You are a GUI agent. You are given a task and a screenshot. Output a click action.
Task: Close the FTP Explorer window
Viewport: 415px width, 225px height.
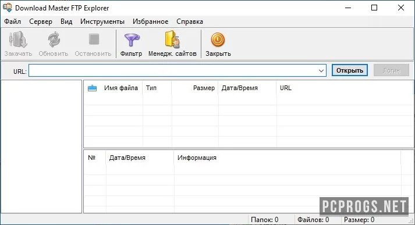point(401,8)
